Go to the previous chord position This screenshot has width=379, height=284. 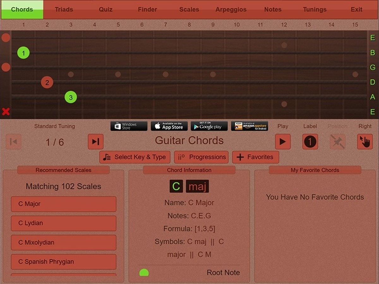point(14,142)
